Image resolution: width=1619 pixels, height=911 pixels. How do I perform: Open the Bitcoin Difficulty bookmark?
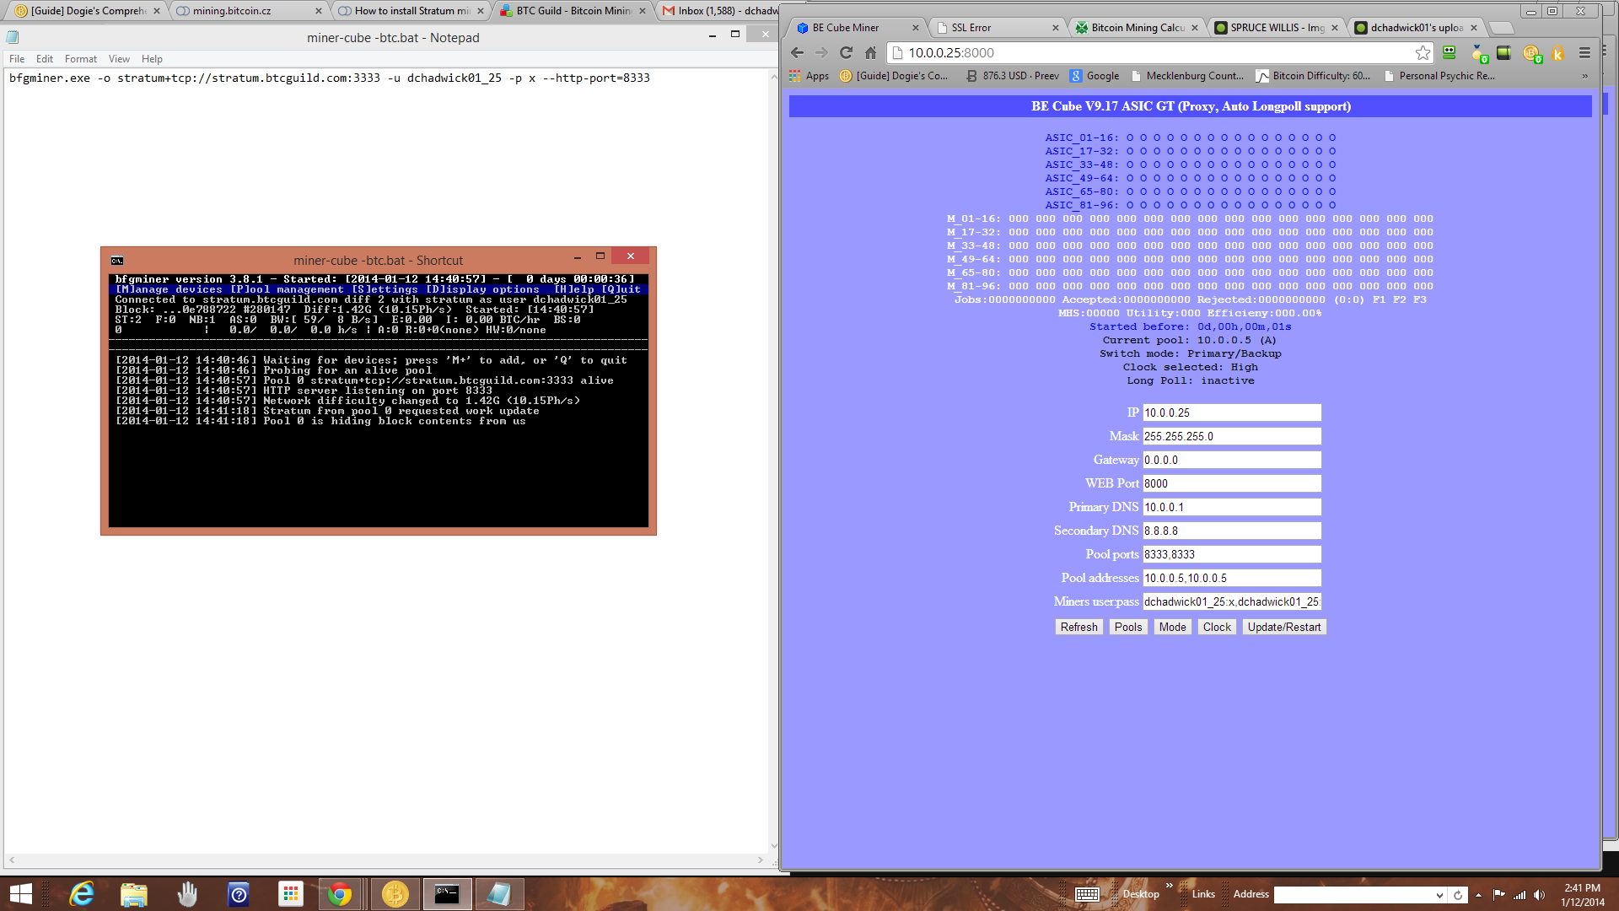pyautogui.click(x=1313, y=76)
